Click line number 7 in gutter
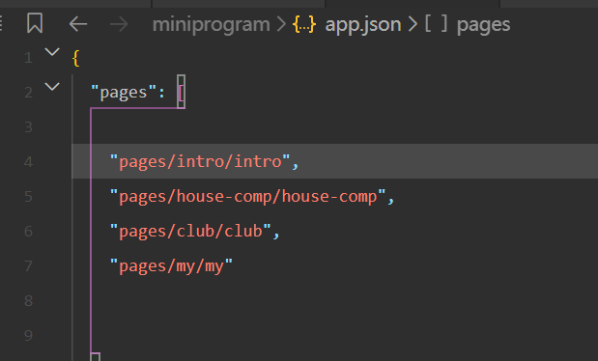 click(x=28, y=266)
